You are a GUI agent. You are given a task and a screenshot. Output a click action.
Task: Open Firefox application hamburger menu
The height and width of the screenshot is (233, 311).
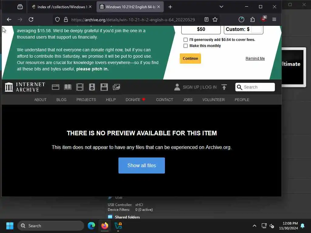[274, 19]
